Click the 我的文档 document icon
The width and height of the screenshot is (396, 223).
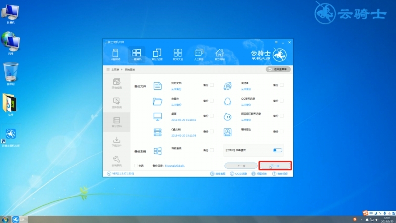157,86
